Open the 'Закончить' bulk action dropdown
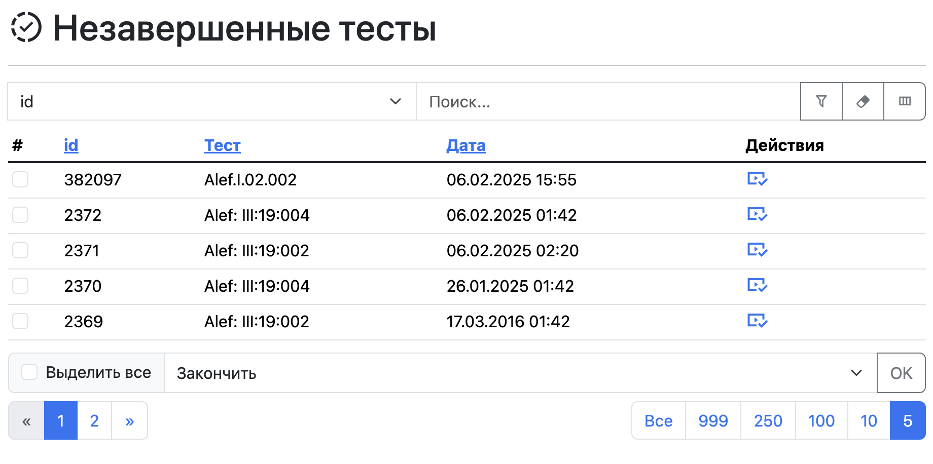 520,373
